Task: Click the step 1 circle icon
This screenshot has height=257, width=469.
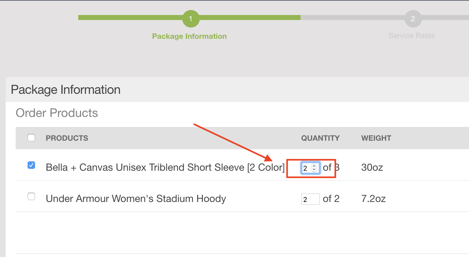Action: [191, 19]
